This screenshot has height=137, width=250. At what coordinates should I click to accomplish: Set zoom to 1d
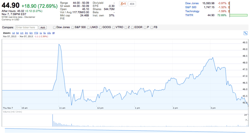pyautogui.click(x=13, y=33)
